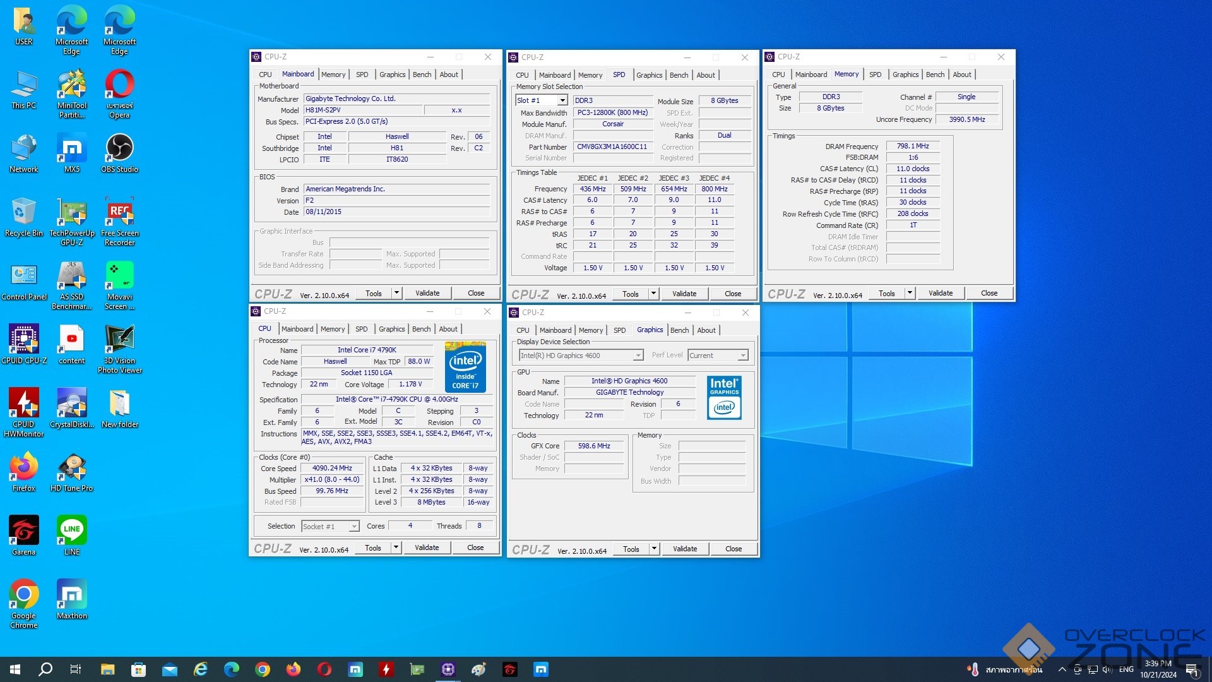Expand Tools arrow in Mainboard window
Viewport: 1212px width, 682px height.
[396, 293]
